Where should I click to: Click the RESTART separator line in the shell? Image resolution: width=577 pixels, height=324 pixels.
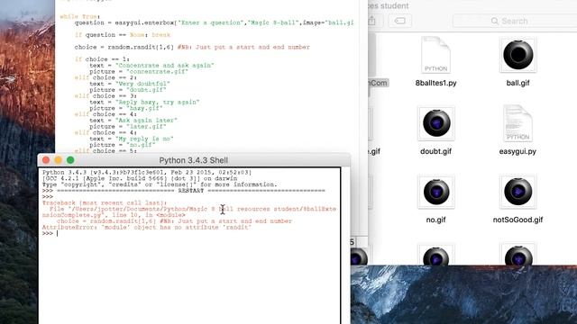pos(184,191)
